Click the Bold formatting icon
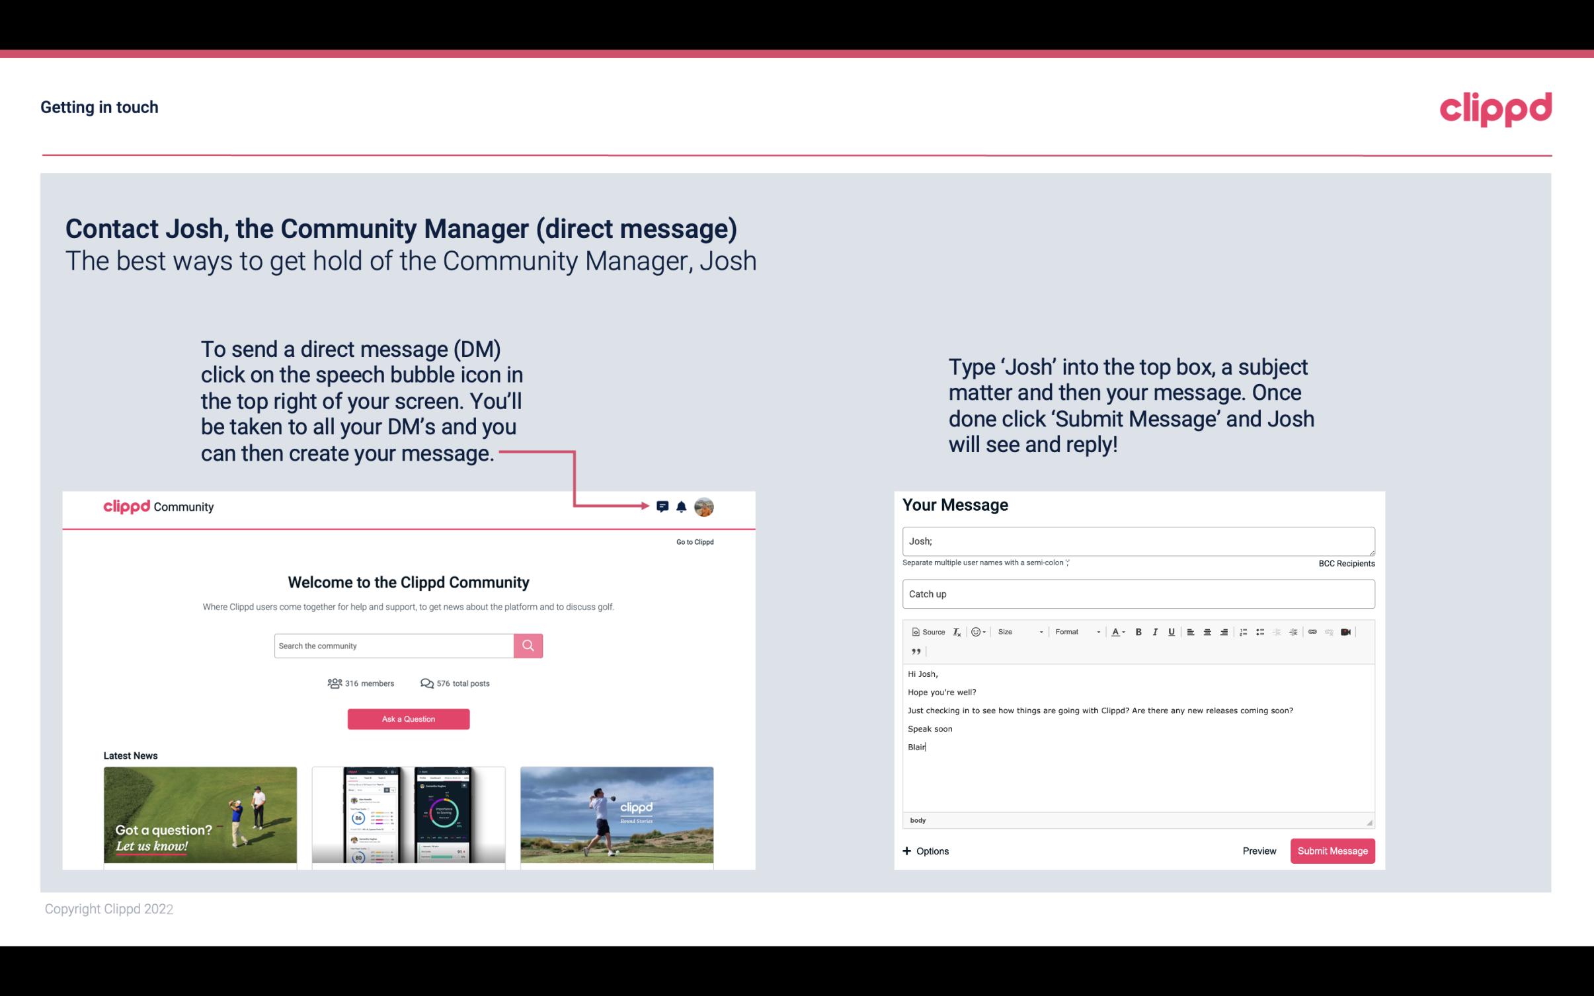This screenshot has width=1594, height=996. coord(1137,631)
